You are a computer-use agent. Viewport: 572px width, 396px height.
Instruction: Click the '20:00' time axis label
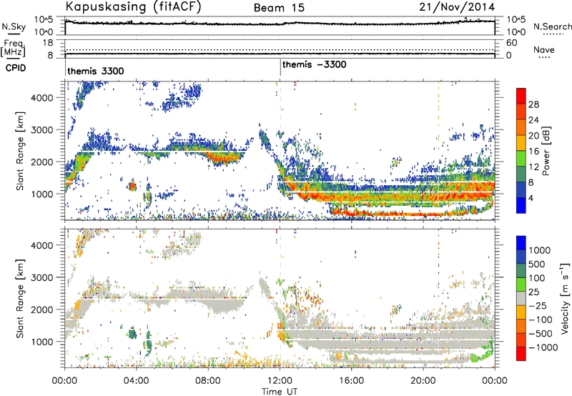(x=423, y=381)
